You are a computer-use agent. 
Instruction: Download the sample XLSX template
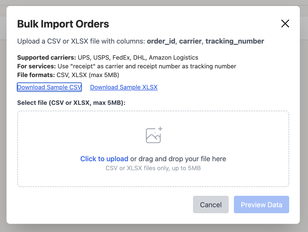(123, 87)
